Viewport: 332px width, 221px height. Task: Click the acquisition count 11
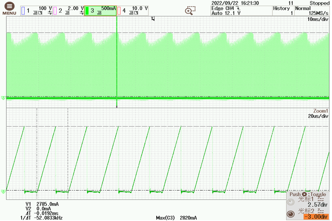point(291,3)
